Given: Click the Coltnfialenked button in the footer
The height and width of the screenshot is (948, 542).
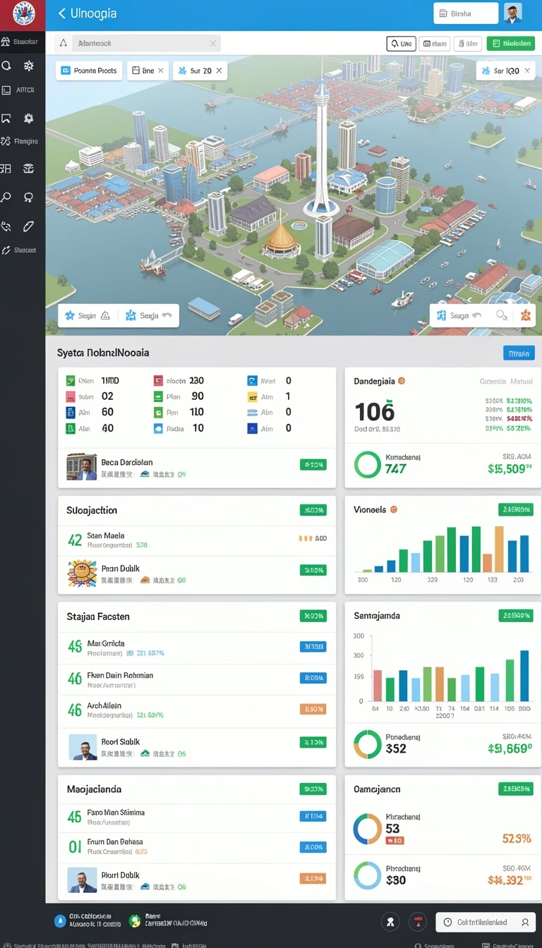Looking at the screenshot, I should [485, 922].
